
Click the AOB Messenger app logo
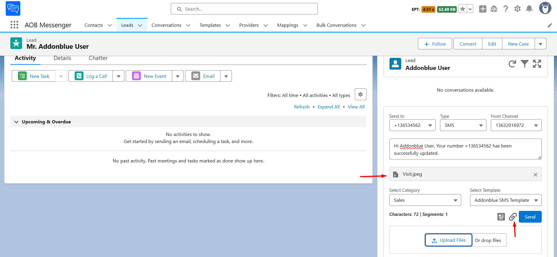pos(13,9)
